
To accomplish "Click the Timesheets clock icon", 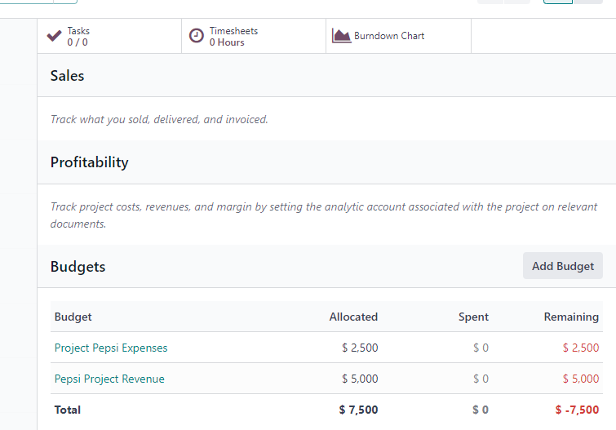I will [197, 36].
